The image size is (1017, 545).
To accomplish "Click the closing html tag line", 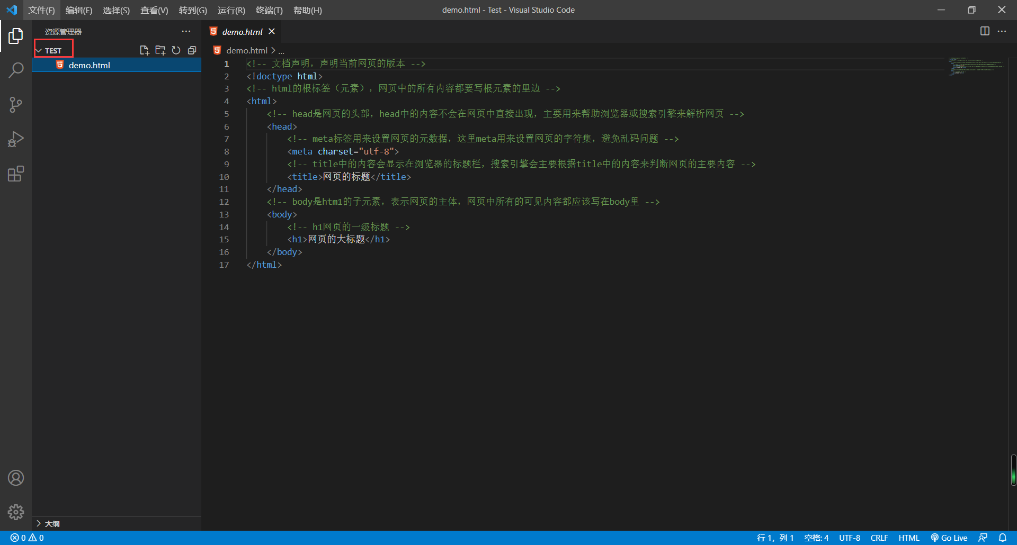I will (x=264, y=265).
